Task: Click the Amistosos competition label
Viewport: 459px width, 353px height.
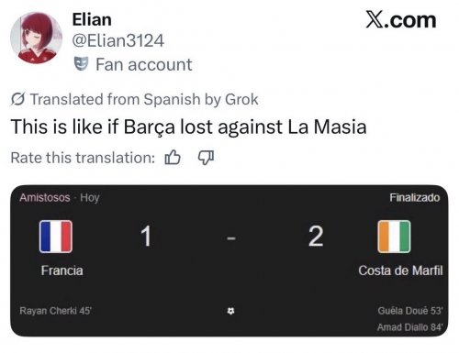Action: pyautogui.click(x=45, y=198)
